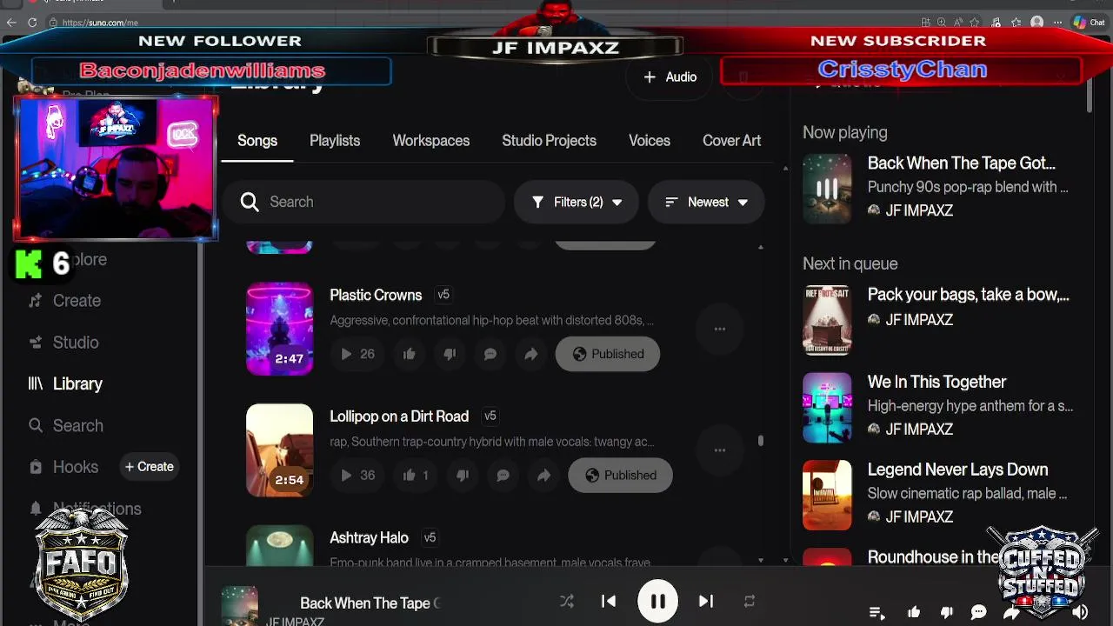The height and width of the screenshot is (626, 1113).
Task: Go to Create in the sidebar
Action: 65,301
